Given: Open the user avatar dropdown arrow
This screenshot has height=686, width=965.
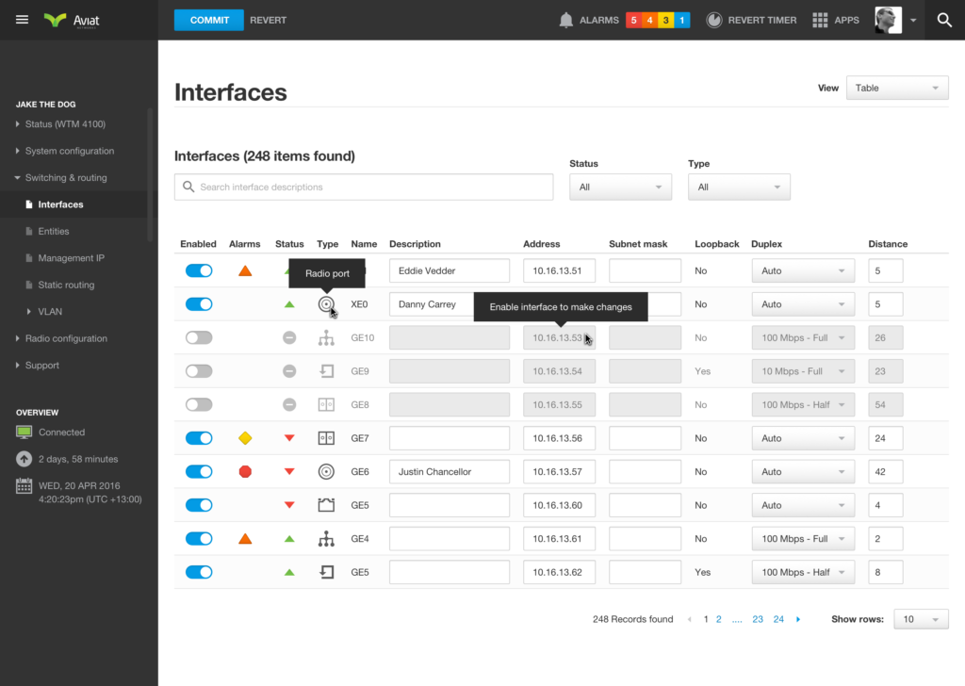Looking at the screenshot, I should click(911, 20).
